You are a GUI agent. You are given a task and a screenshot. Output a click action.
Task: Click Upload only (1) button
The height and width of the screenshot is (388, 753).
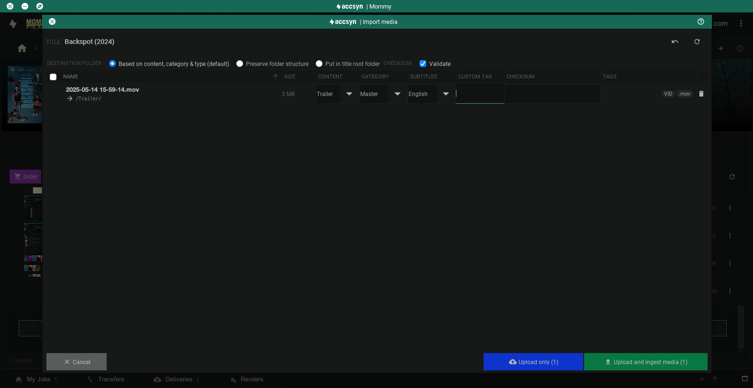[x=533, y=362]
